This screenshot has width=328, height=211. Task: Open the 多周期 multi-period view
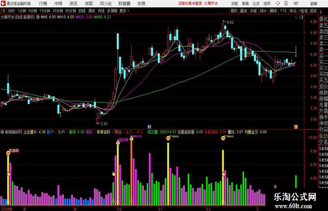click(x=112, y=11)
